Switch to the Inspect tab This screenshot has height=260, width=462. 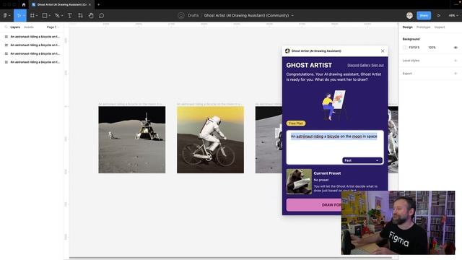pos(440,27)
